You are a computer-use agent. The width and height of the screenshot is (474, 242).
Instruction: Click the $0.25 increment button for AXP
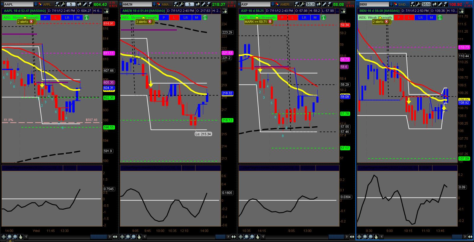(x=310, y=4)
